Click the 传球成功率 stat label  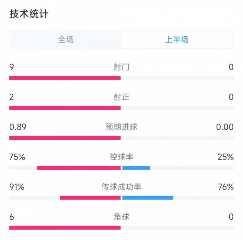point(121,187)
